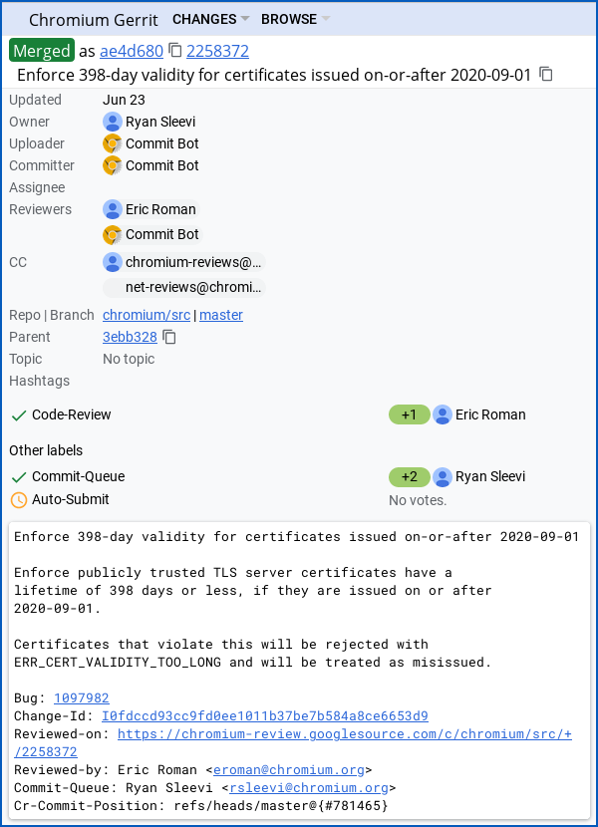Open the chromium/src repo link
Viewport: 598px width, 827px height.
tap(147, 315)
